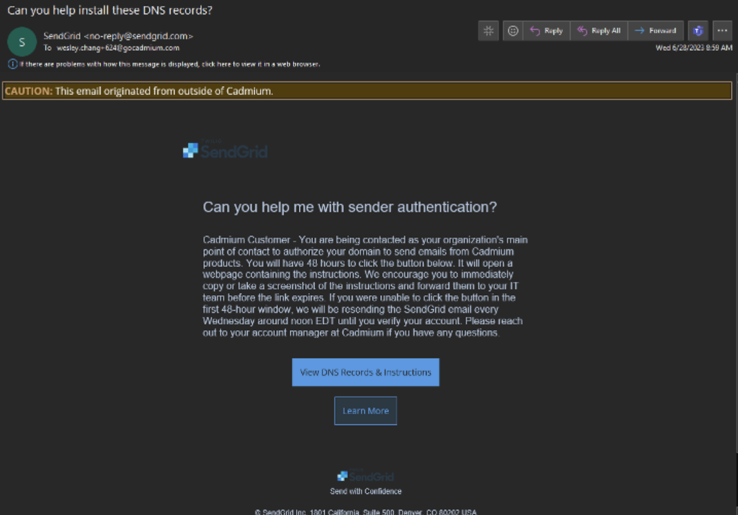Click the SendGrid logo above the heading
The width and height of the screenshot is (738, 515).
click(x=225, y=150)
